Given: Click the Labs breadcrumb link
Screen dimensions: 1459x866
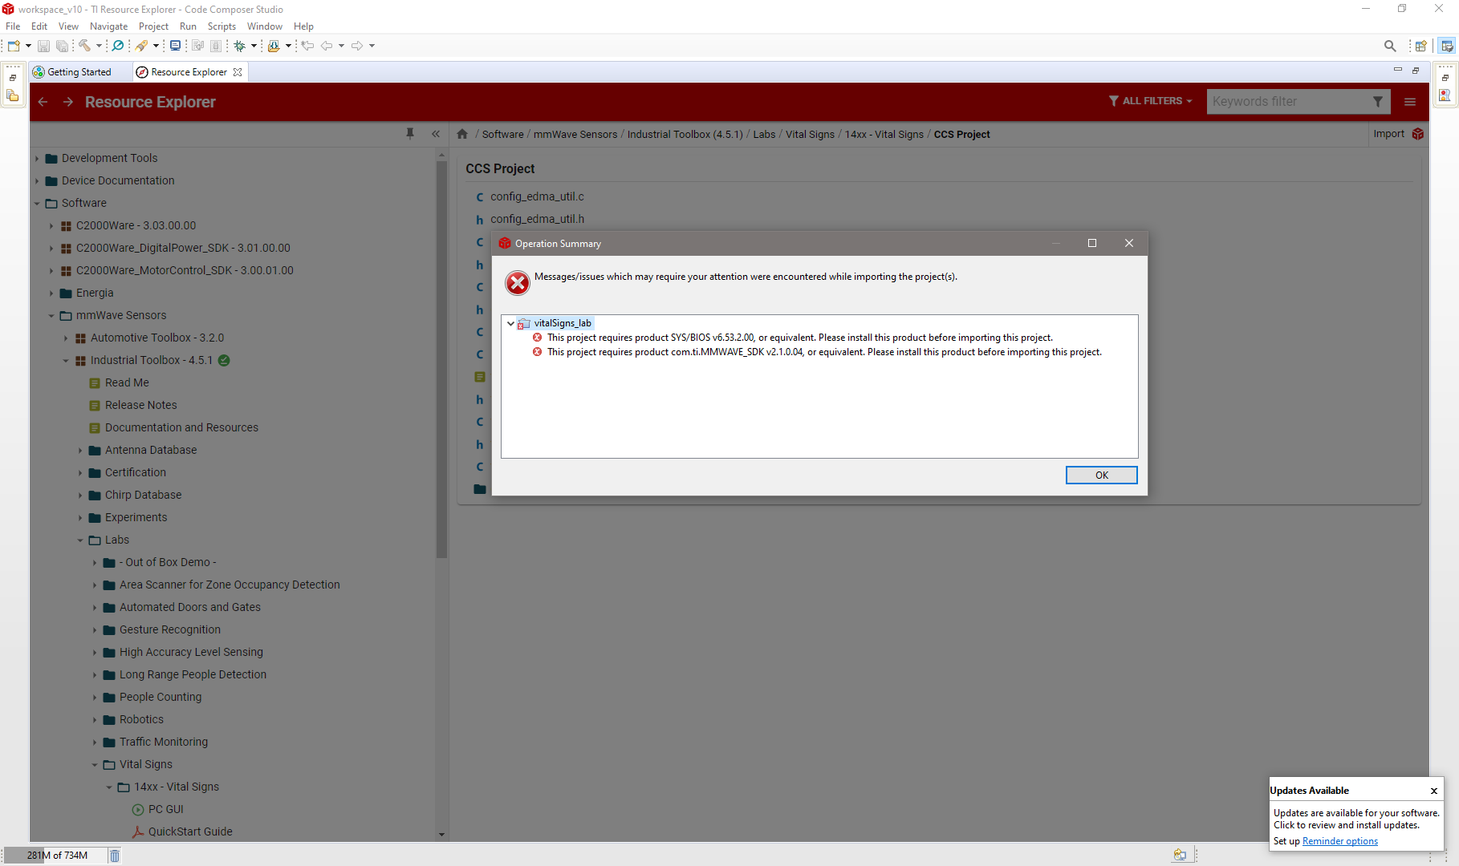Looking at the screenshot, I should click(764, 135).
